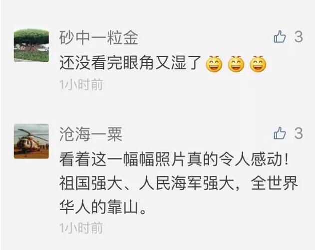The height and width of the screenshot is (250, 315).
Task: Click the phrase 全世界 in second comment
Action: tap(275, 183)
